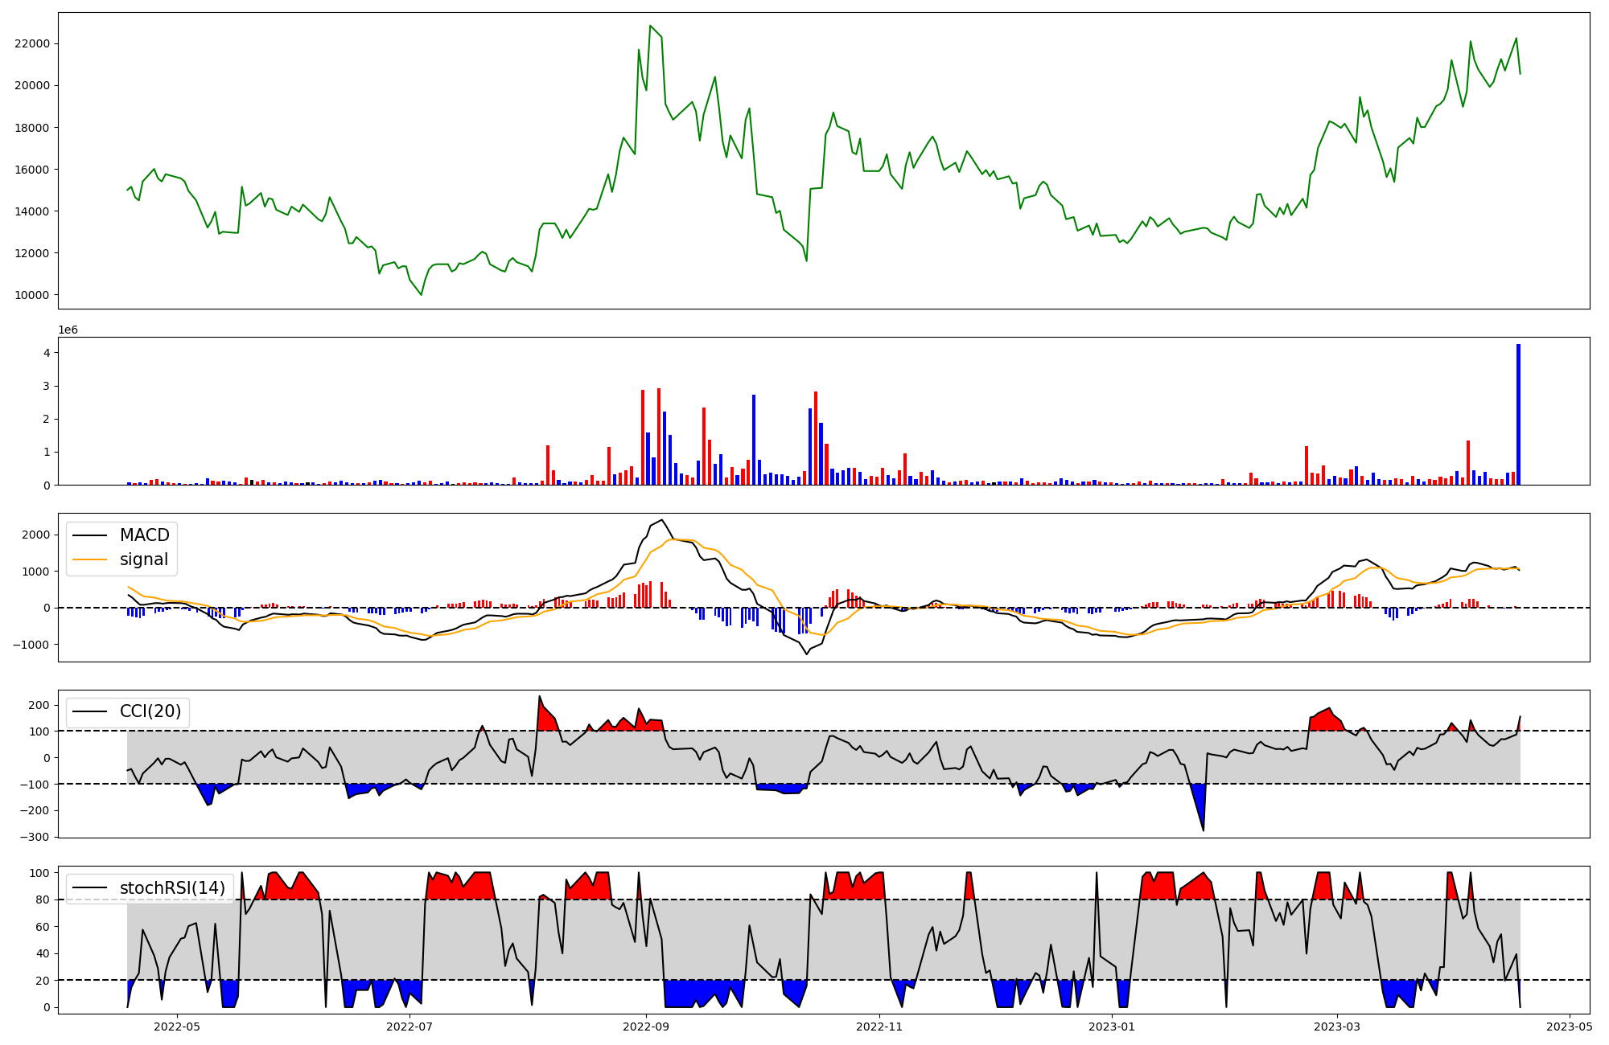
Task: Click the MACD legend label
Action: click(x=145, y=535)
